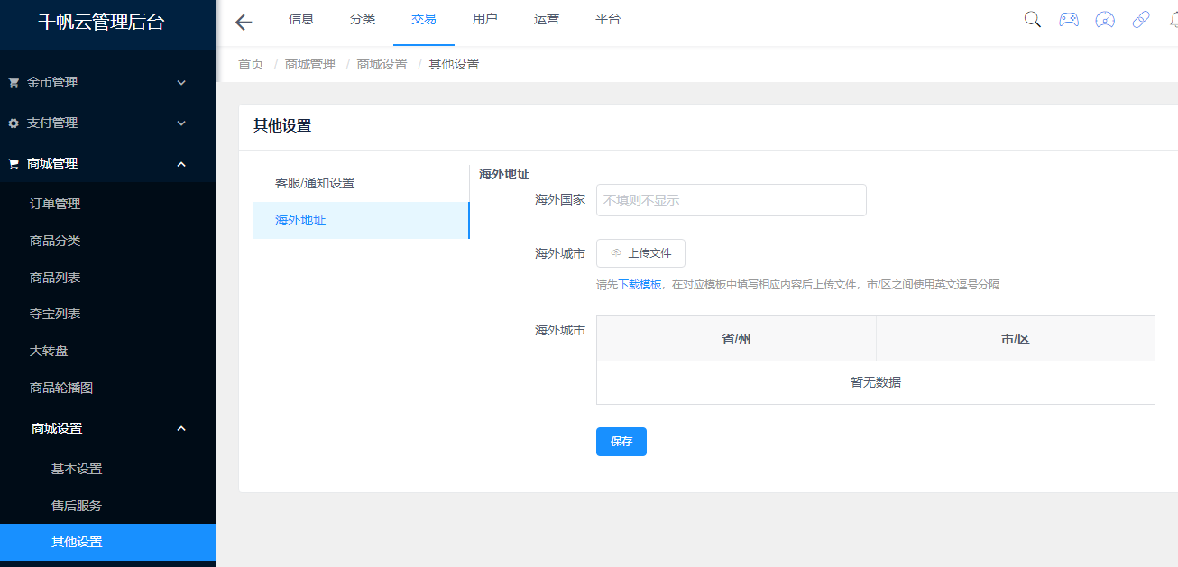Click the 下载模板 link
Image resolution: width=1178 pixels, height=567 pixels.
click(x=640, y=285)
